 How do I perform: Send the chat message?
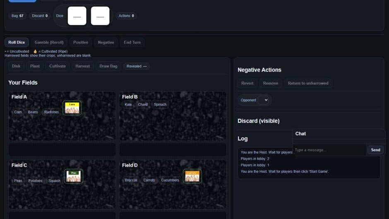376,150
